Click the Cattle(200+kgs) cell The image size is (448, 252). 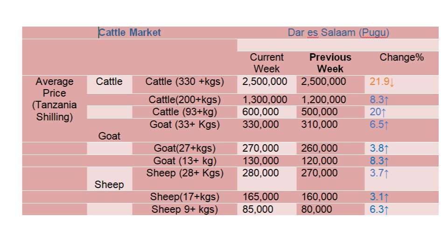[185, 100]
